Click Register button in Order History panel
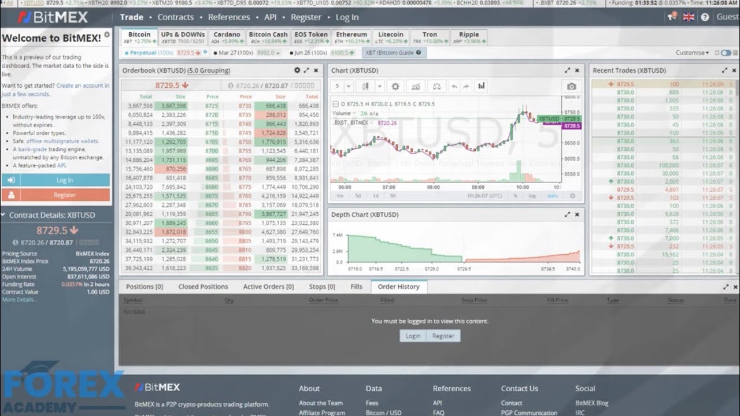The image size is (740, 416). tap(443, 336)
